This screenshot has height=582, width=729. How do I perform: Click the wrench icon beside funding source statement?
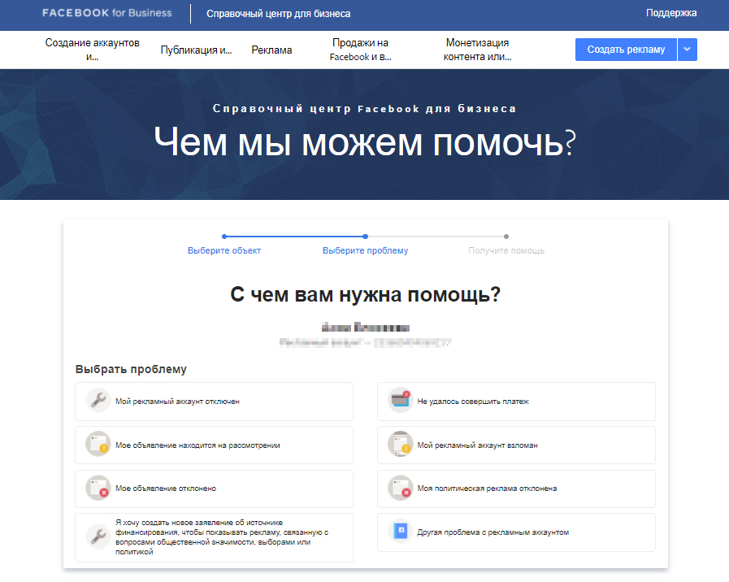tap(98, 537)
